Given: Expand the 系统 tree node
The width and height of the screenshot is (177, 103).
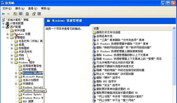Looking at the screenshot, I should [12, 59].
